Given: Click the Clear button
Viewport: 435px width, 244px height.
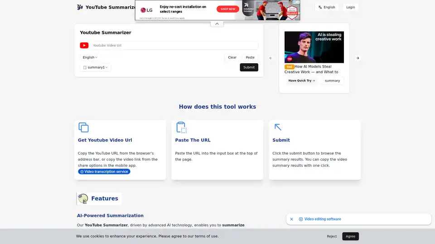Looking at the screenshot, I should [232, 57].
